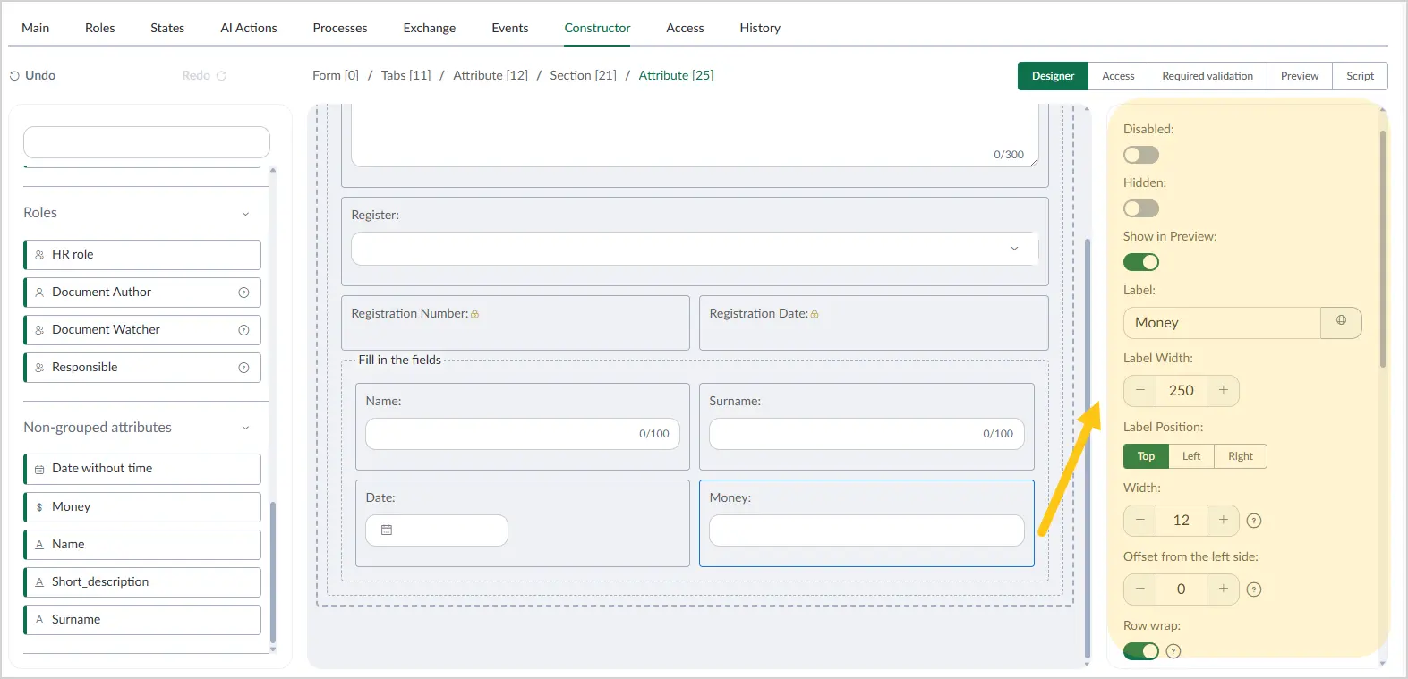The image size is (1408, 679).
Task: Select Right label position
Action: pos(1241,456)
